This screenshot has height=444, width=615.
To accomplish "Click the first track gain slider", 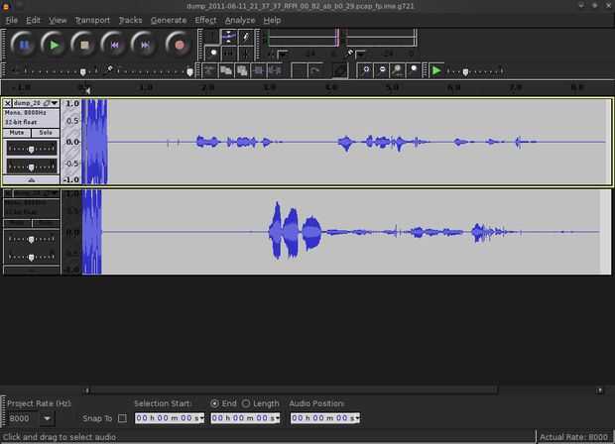I will coord(32,149).
